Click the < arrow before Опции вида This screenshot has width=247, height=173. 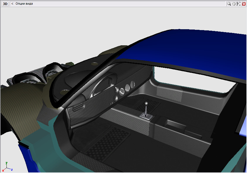coord(12,4)
